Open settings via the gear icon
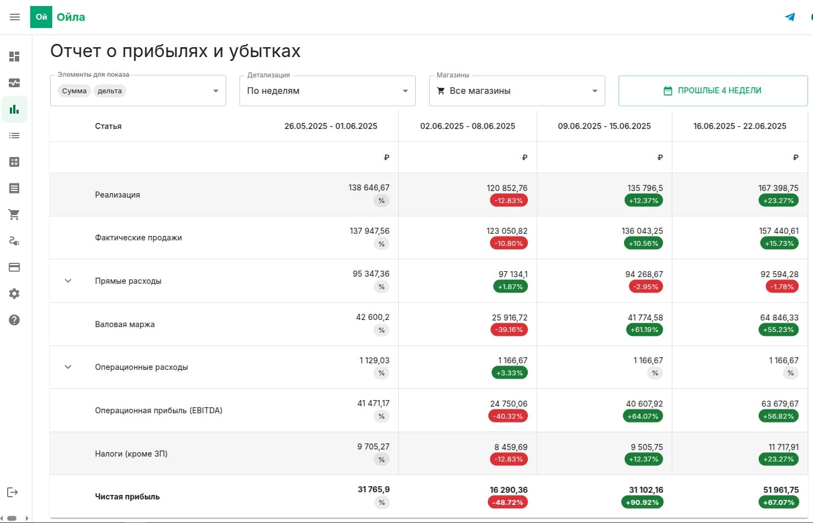This screenshot has width=813, height=523. [x=14, y=294]
